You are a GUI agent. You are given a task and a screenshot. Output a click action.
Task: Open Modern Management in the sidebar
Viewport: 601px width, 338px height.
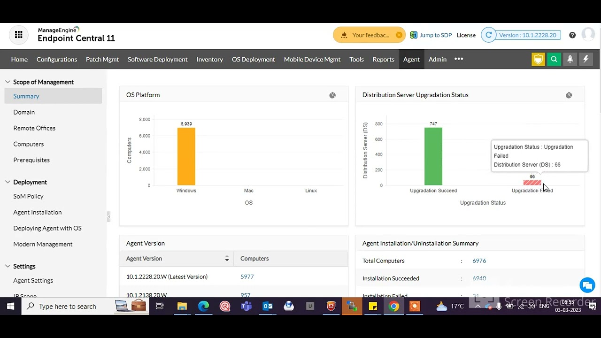[43, 244]
